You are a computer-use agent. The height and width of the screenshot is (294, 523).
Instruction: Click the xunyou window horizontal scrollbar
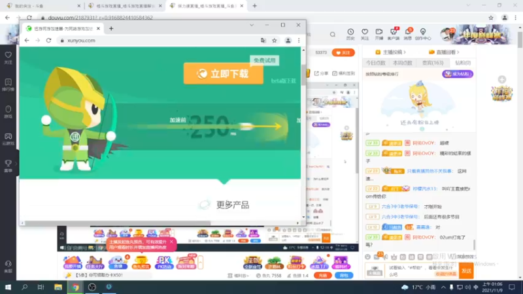(x=118, y=223)
